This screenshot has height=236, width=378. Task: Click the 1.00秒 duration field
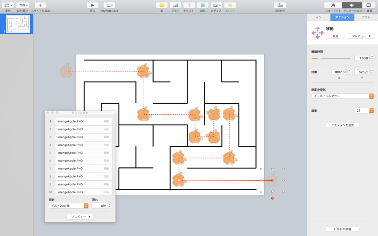click(x=362, y=58)
